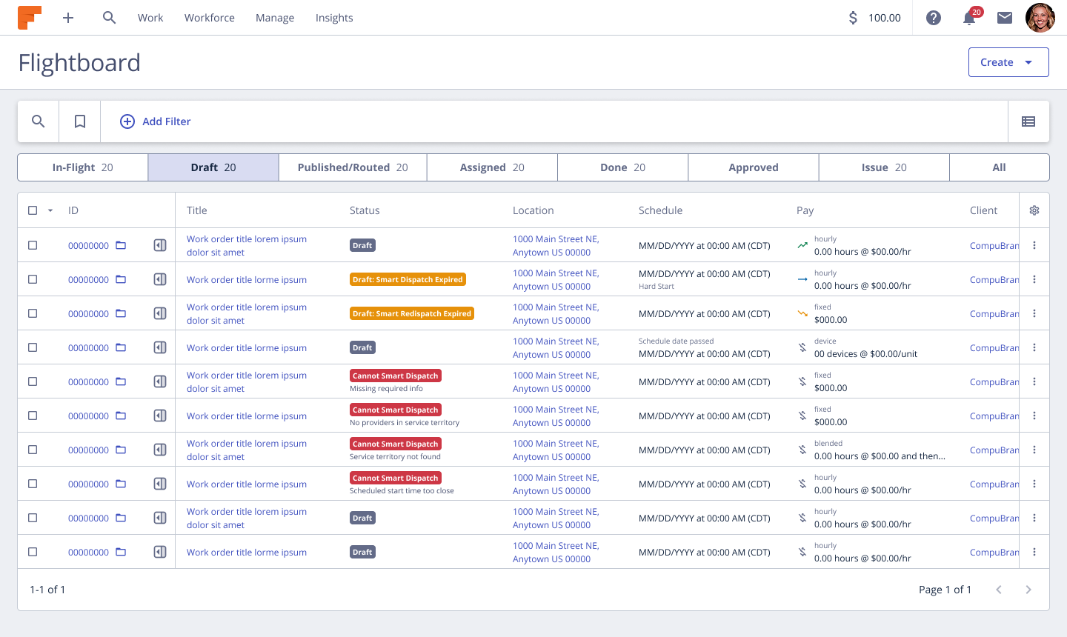Image resolution: width=1067 pixels, height=637 pixels.
Task: Open notifications bell with 20 badge
Action: pos(970,17)
